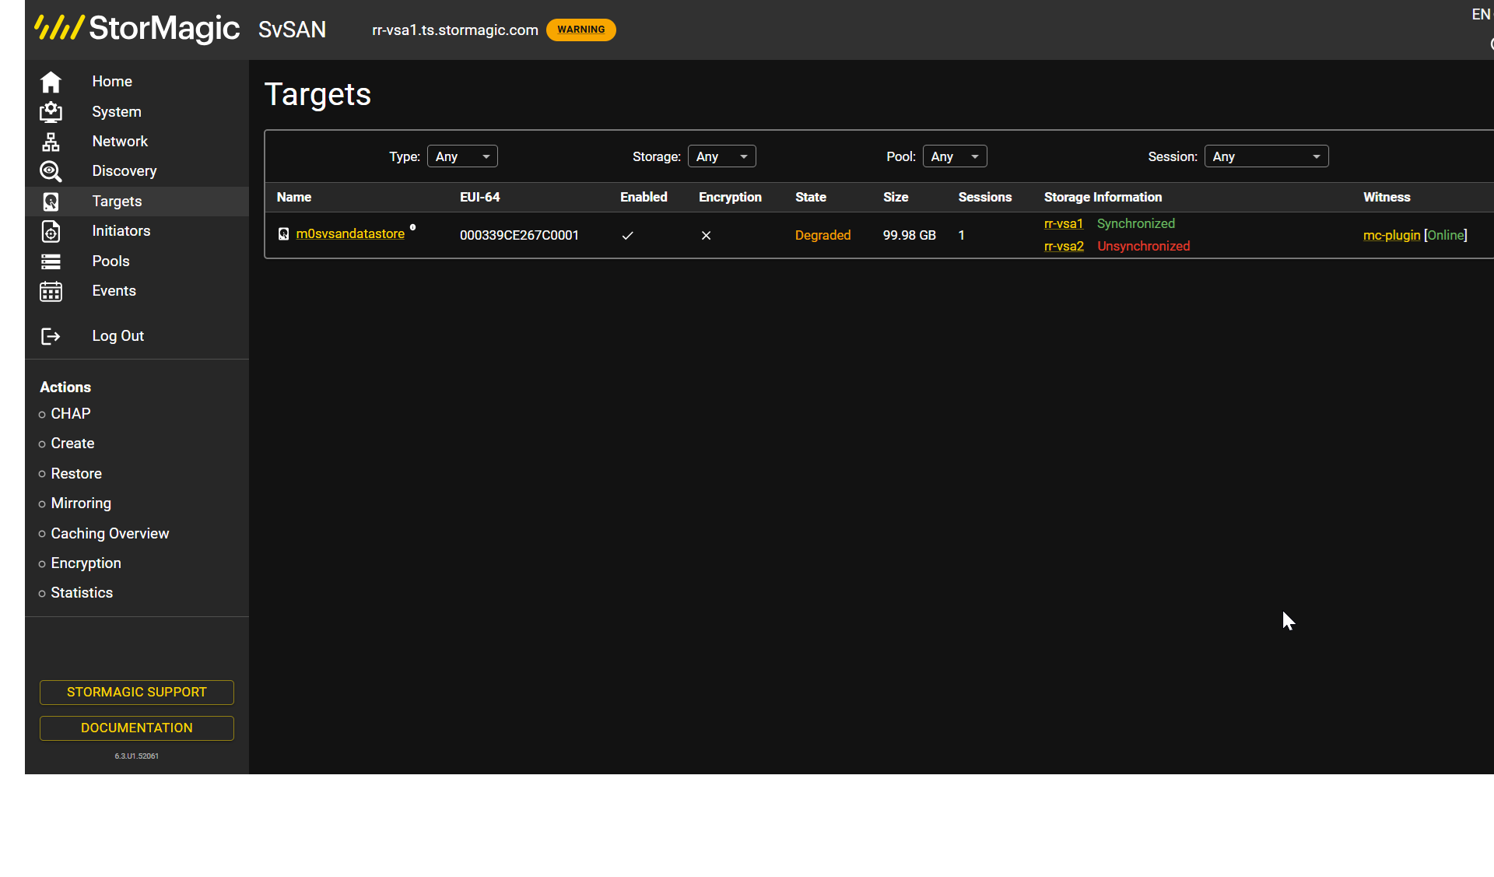Click the STORMAGIC SUPPORT button
This screenshot has height=877, width=1494.
tap(137, 693)
